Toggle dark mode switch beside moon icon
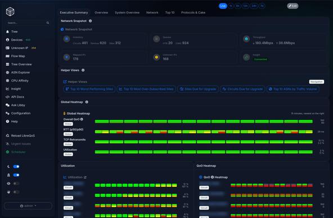Image resolution: width=333 pixels, height=218 pixels. tap(16, 166)
